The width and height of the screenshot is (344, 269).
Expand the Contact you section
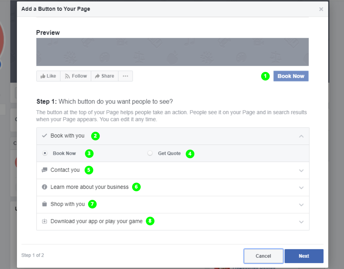point(301,170)
